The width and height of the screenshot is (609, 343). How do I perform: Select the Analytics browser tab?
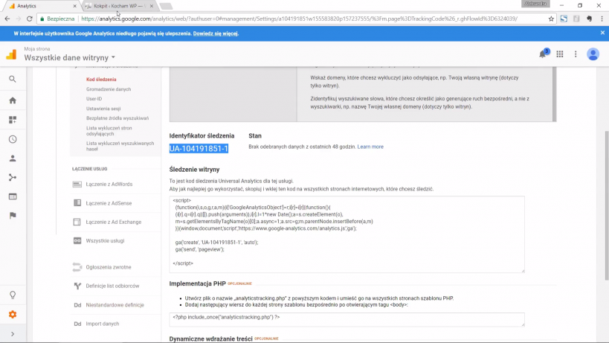pos(41,6)
